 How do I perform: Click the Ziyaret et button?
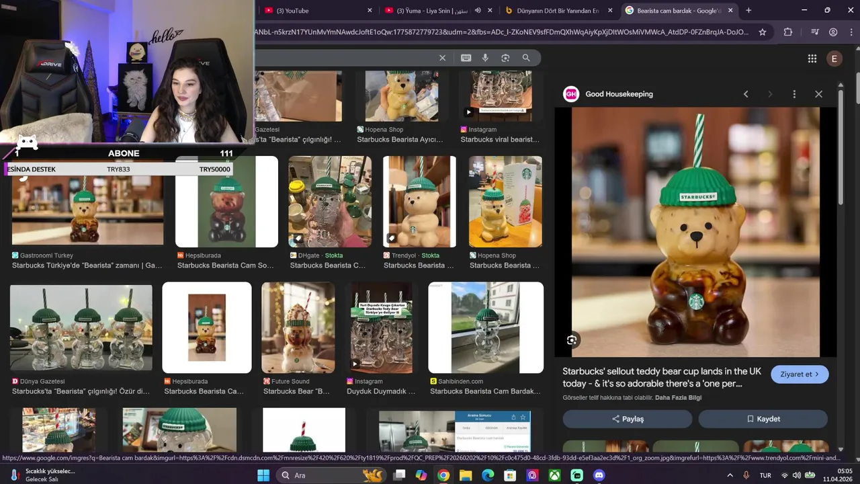(x=800, y=374)
